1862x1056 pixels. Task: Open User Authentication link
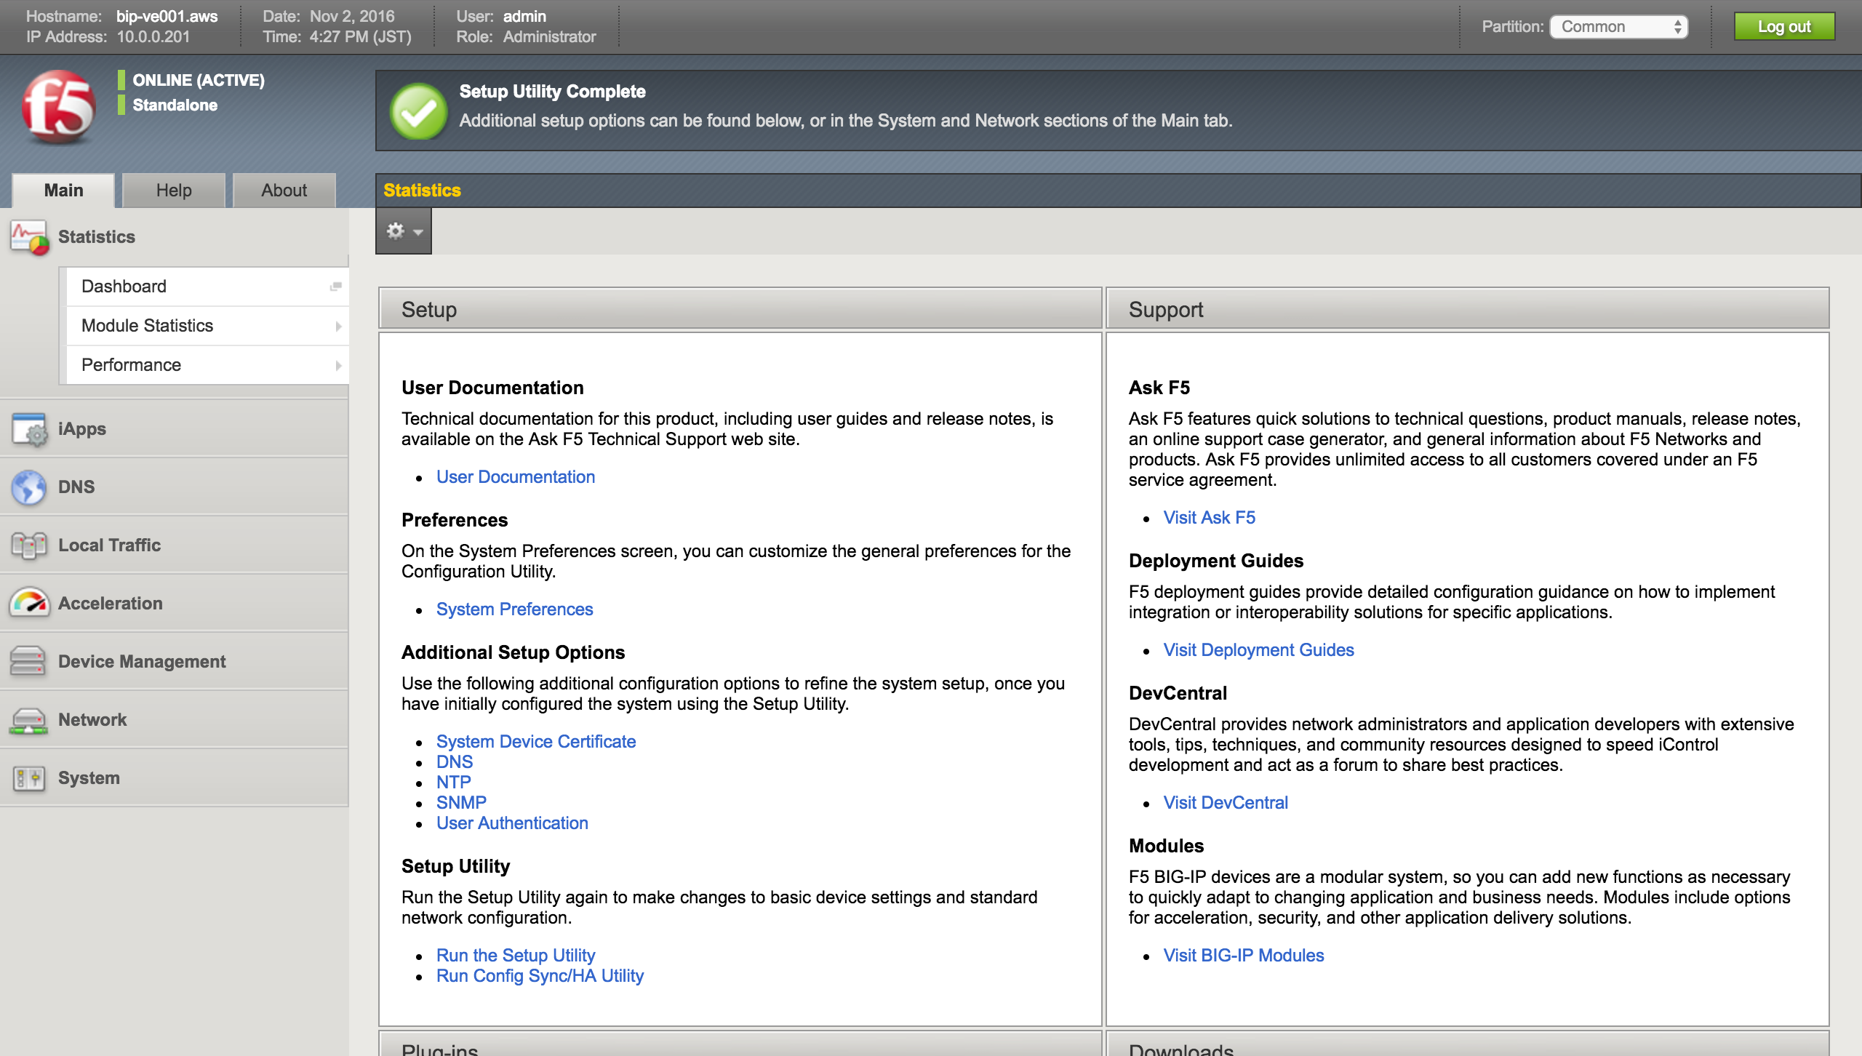tap(512, 823)
